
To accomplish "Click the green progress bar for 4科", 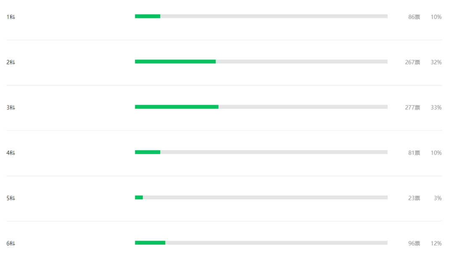I will tap(148, 152).
